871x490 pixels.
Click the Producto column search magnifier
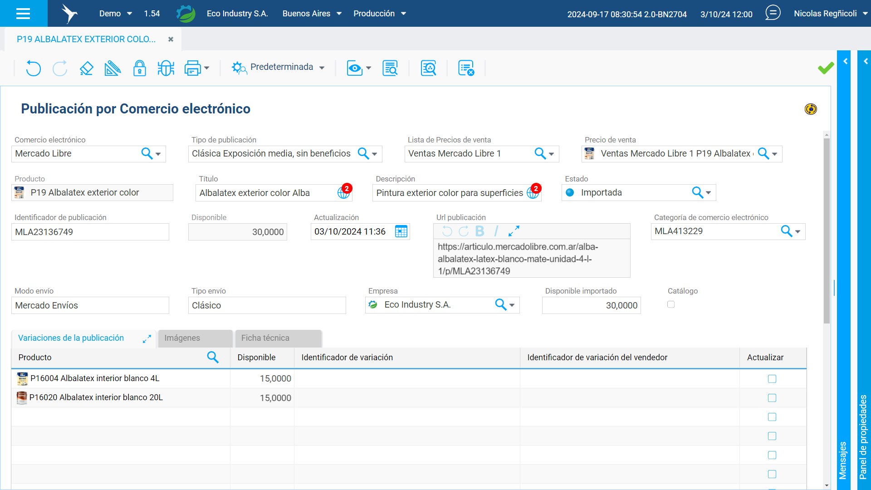point(213,357)
